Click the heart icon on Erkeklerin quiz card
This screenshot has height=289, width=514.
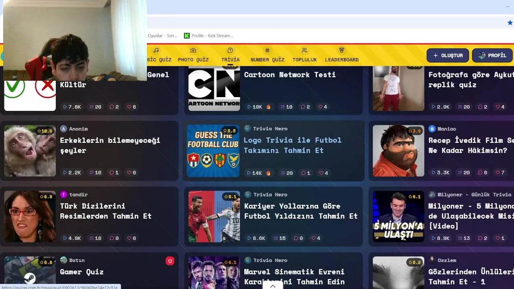pos(129,173)
